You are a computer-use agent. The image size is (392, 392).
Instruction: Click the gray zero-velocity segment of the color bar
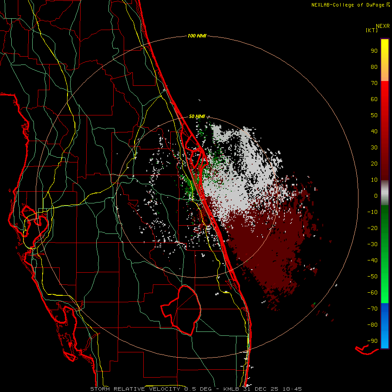tap(385, 193)
